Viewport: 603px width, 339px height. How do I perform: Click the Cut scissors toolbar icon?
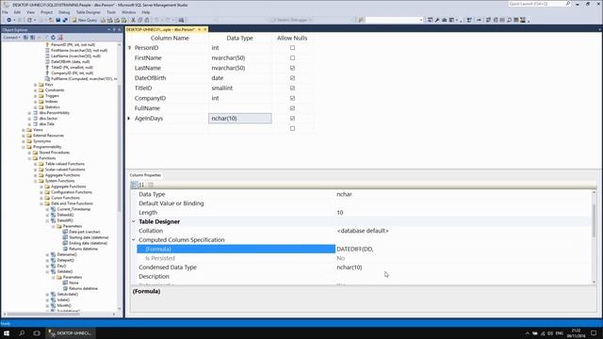pos(133,20)
